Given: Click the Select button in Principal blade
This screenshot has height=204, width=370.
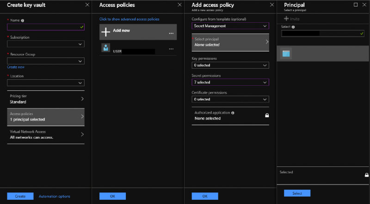Looking at the screenshot, I should 297,193.
